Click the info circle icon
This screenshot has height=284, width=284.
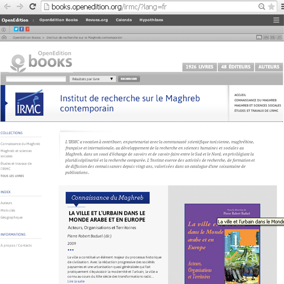click(x=3, y=30)
